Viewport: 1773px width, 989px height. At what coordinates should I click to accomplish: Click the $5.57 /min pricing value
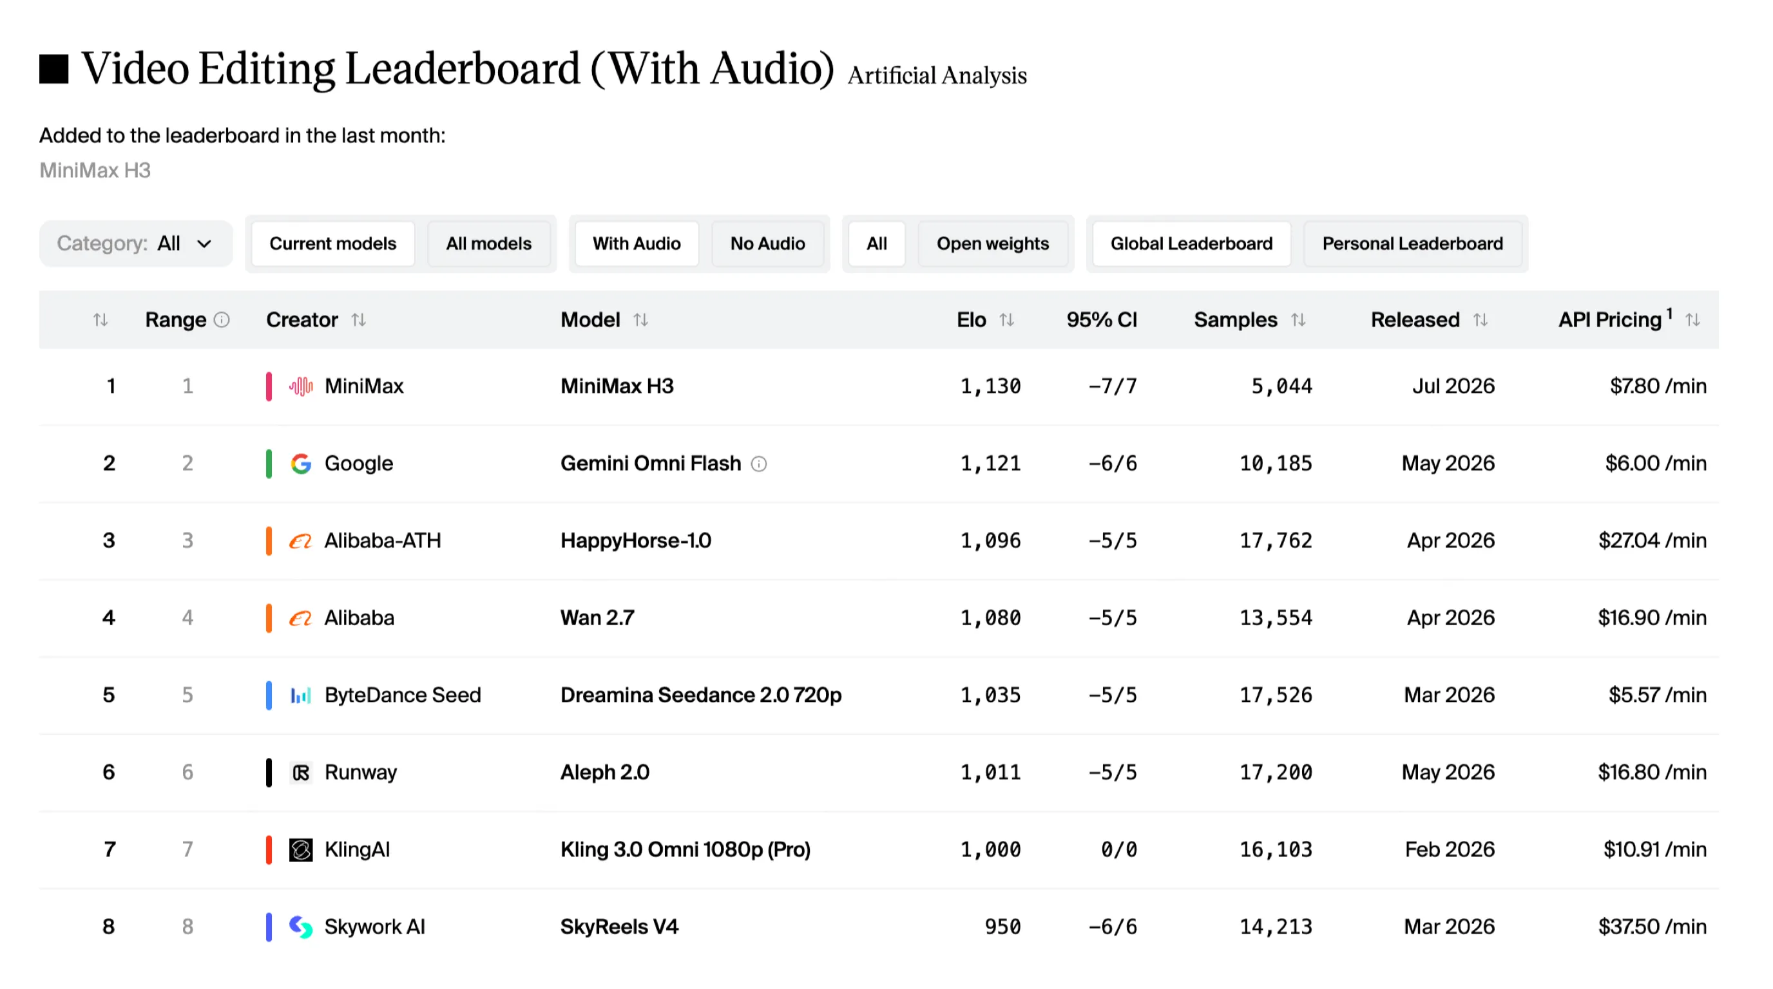pos(1658,695)
